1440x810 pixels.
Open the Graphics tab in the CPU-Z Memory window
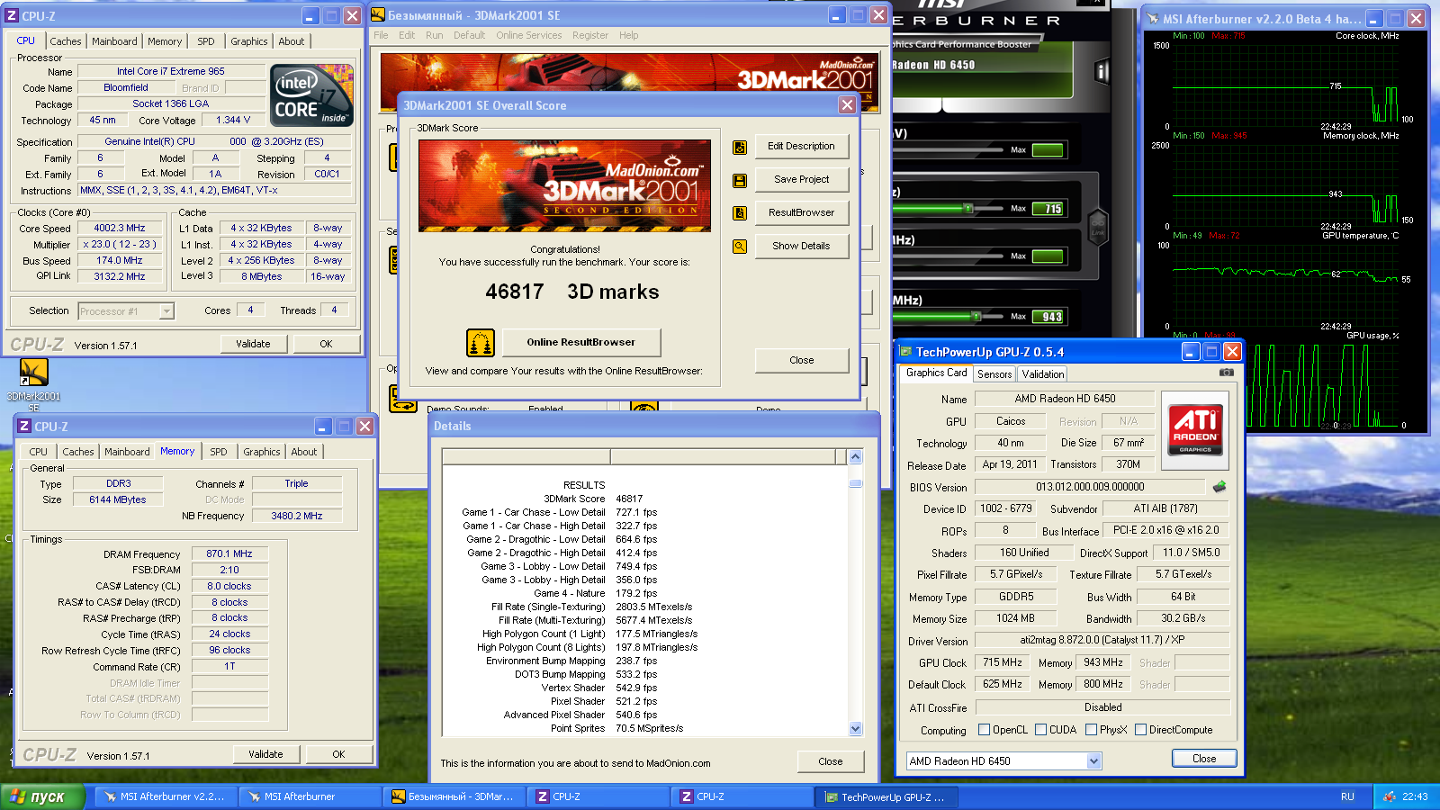pyautogui.click(x=262, y=452)
